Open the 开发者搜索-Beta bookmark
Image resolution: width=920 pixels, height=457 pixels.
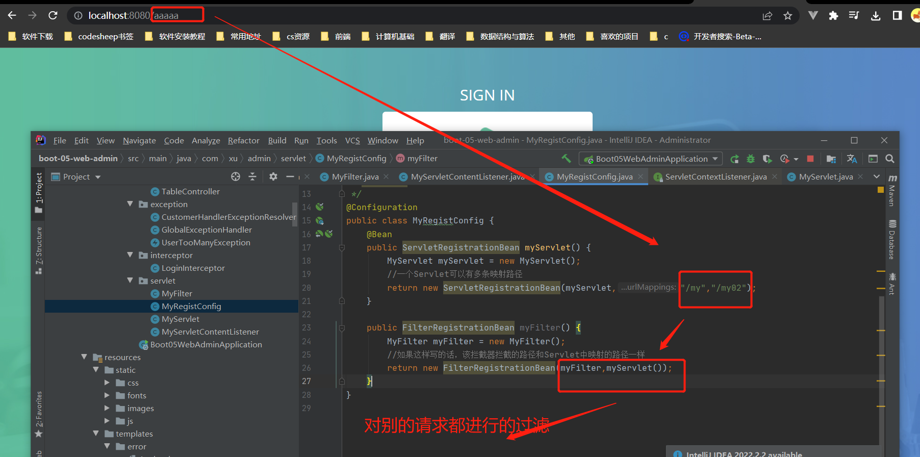pos(720,36)
